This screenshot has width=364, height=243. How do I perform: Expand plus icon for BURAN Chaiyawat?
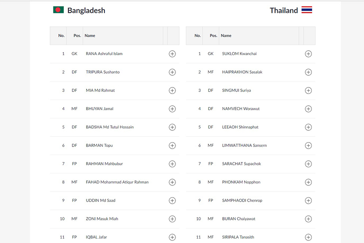308,219
